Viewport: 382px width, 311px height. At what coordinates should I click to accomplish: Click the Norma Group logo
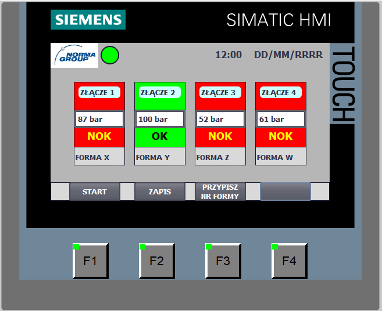74,56
